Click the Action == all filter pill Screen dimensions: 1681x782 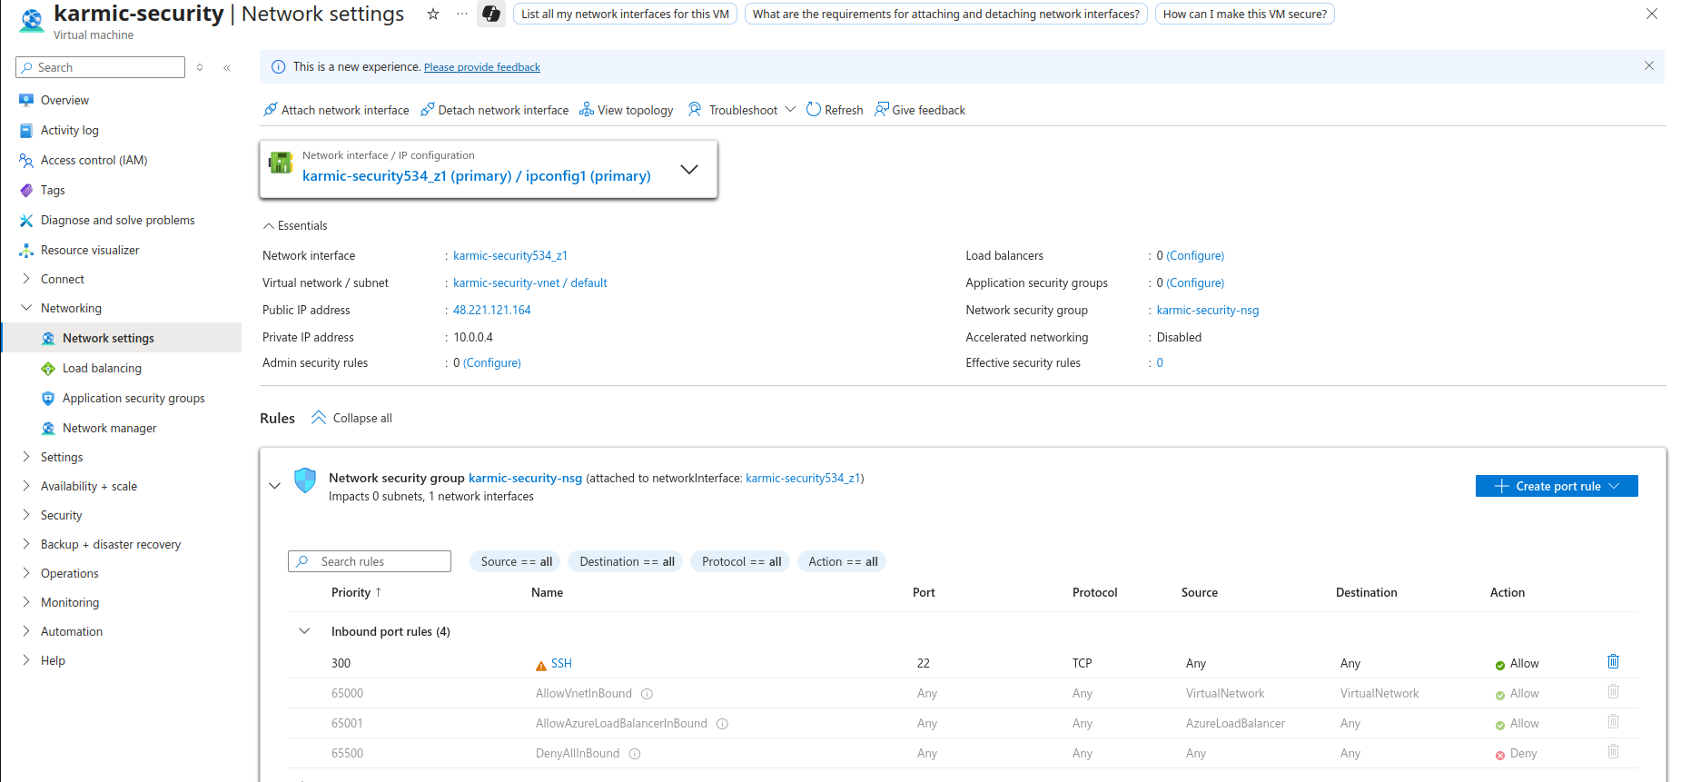click(x=843, y=561)
